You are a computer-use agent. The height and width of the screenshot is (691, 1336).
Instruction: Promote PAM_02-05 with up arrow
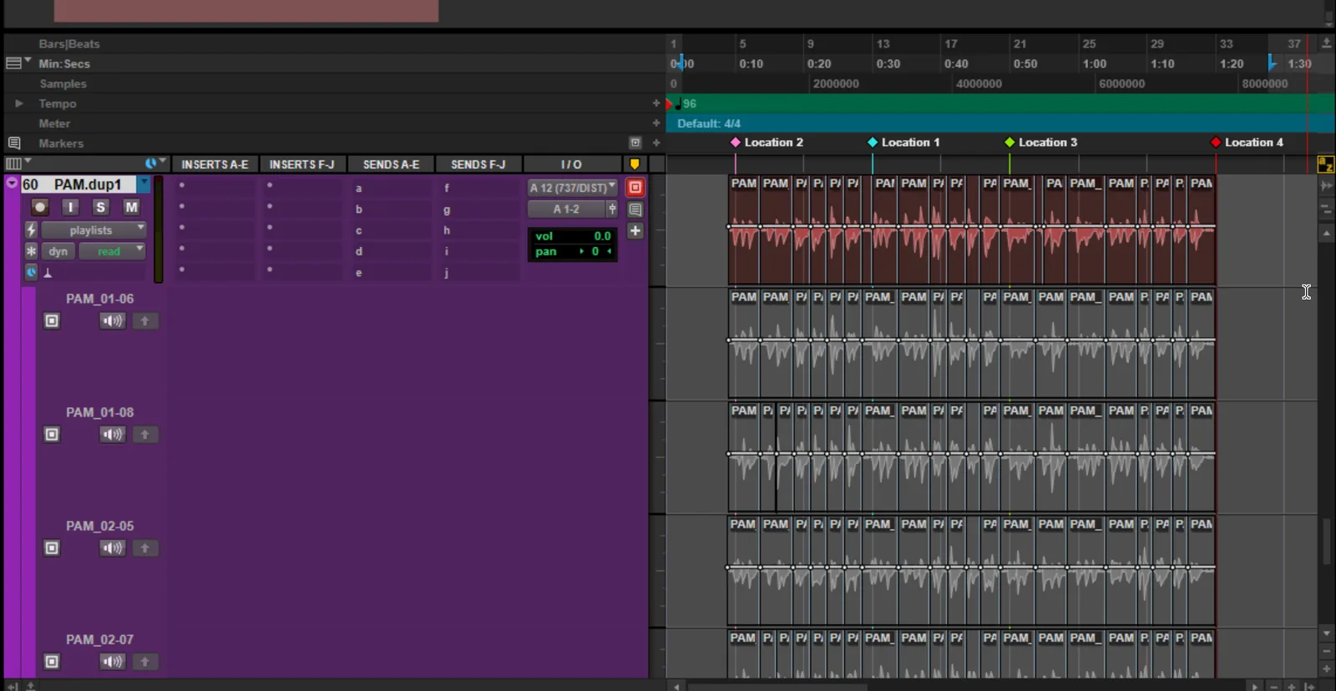(x=144, y=547)
